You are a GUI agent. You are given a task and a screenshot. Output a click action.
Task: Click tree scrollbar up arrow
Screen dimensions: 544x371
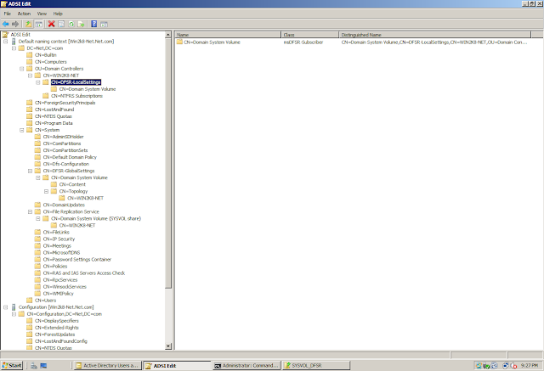coord(168,34)
